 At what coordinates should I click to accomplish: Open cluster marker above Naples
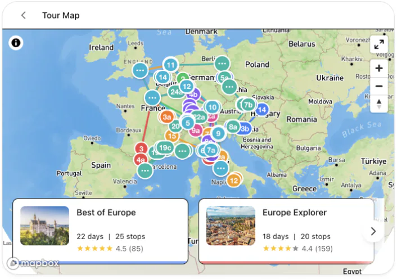[220, 168]
